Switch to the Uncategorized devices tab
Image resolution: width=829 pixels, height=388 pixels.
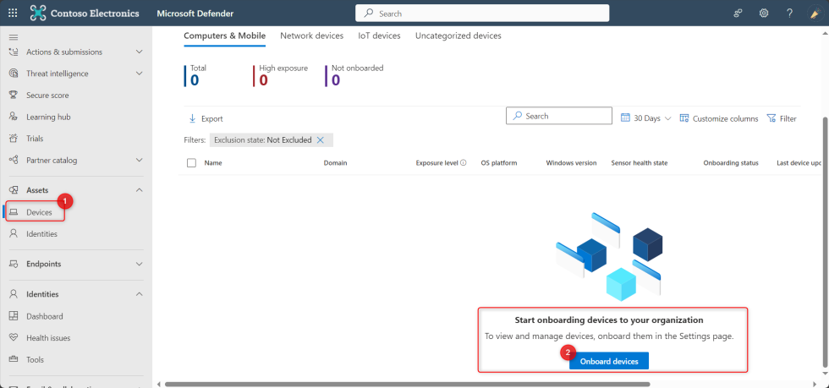coord(458,36)
